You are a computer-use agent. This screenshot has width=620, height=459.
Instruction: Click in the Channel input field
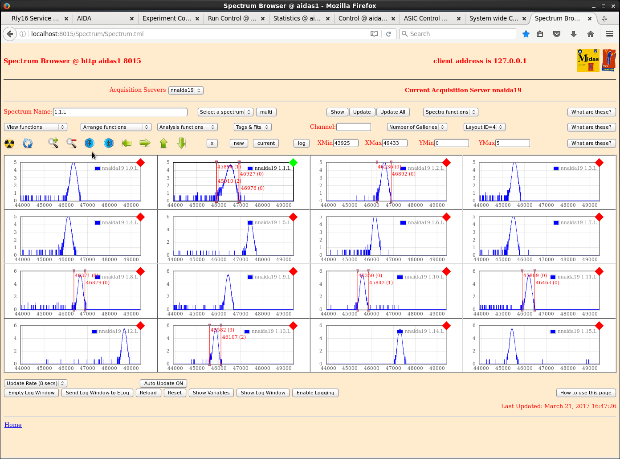click(x=354, y=127)
